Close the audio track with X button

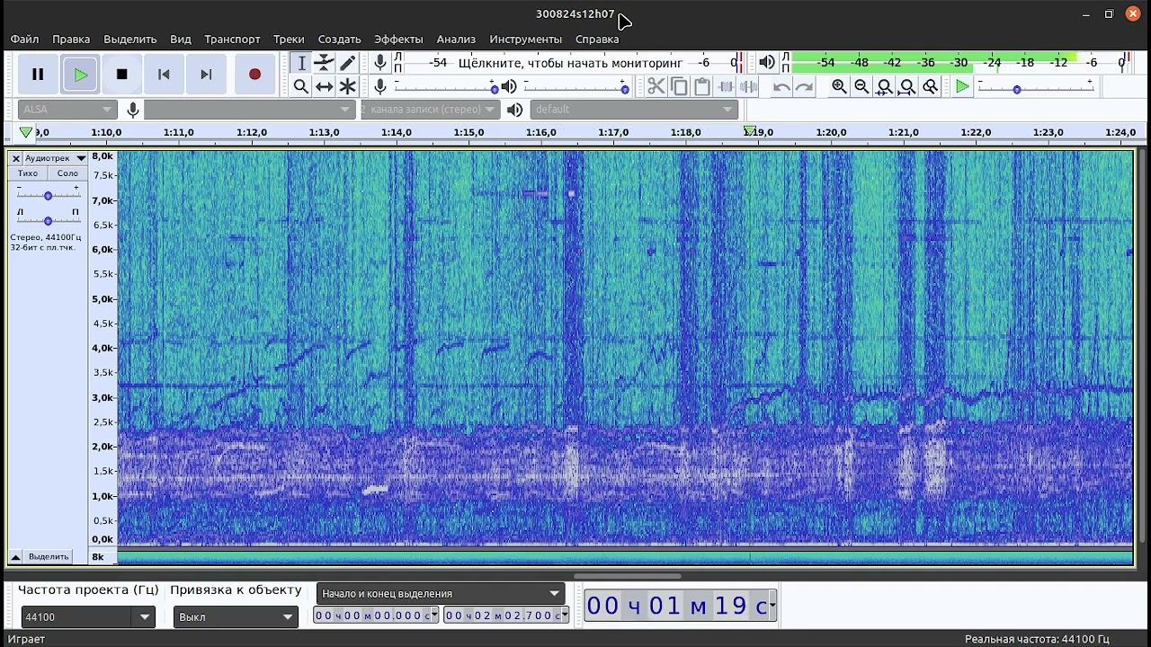15,158
